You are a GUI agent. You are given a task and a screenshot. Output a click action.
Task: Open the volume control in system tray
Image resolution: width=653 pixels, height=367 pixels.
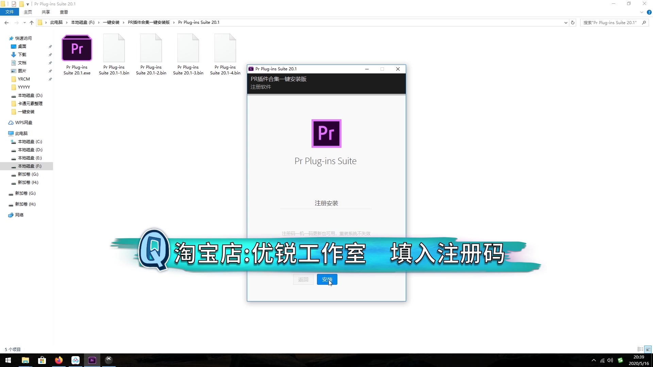(x=610, y=360)
